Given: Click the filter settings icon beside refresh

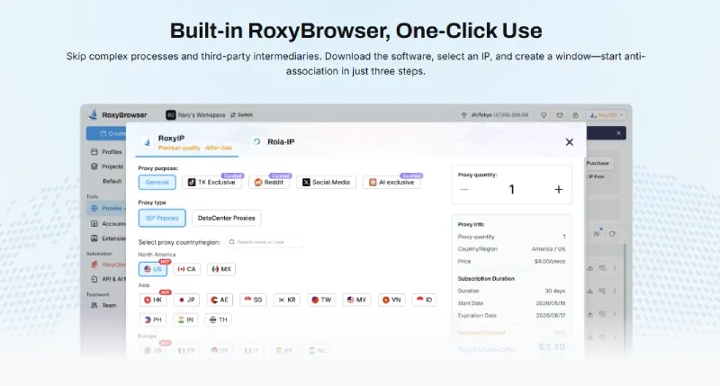Looking at the screenshot, I should [x=597, y=234].
